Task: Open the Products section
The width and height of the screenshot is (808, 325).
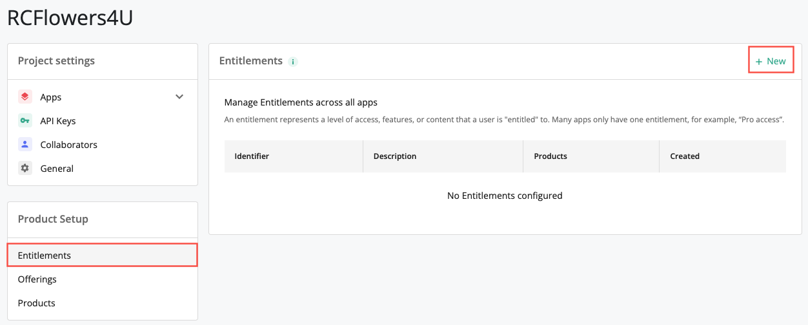Action: point(37,303)
